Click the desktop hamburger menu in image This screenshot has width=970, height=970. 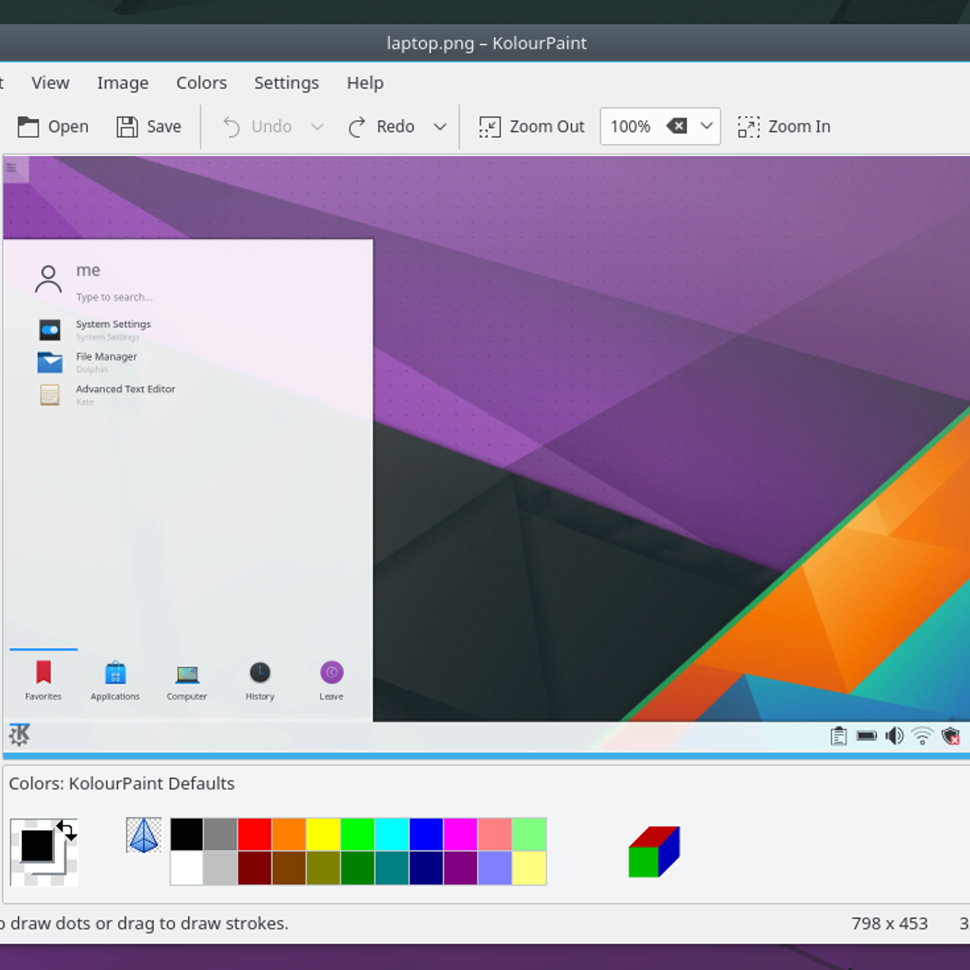[x=12, y=168]
